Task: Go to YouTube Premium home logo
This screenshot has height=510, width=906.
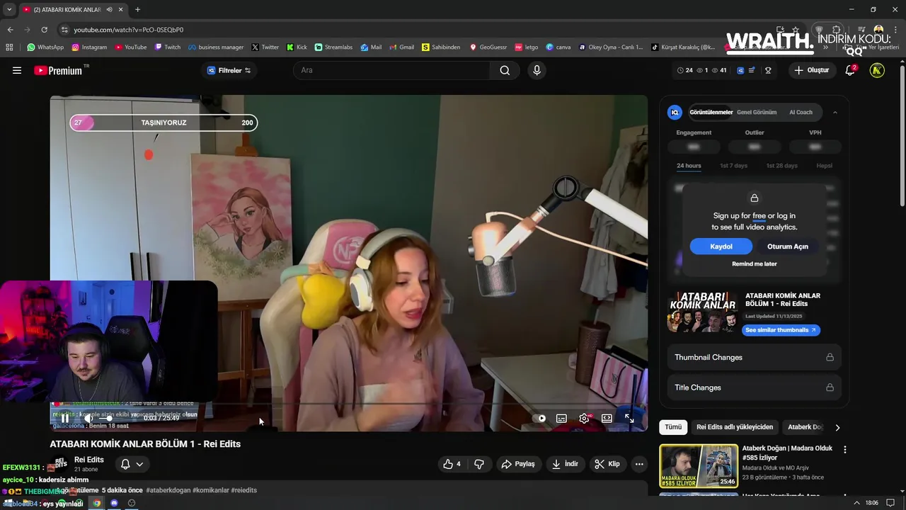Action: coord(58,70)
